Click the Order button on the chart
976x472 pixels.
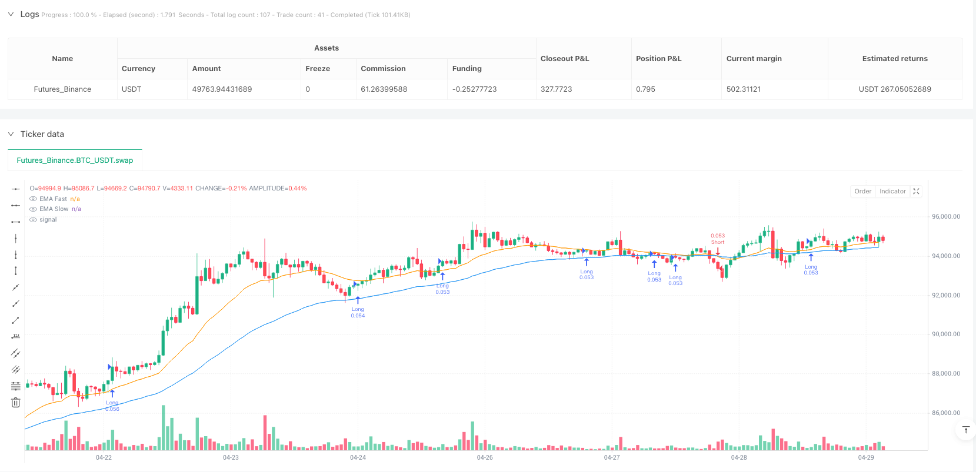click(863, 191)
